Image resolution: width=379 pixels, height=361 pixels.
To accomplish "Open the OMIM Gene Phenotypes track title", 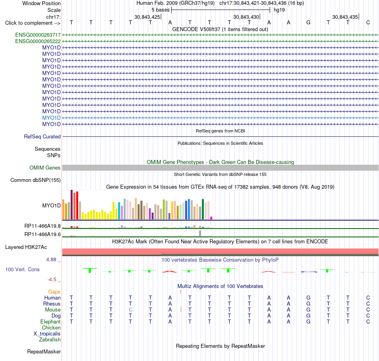I will (220, 162).
